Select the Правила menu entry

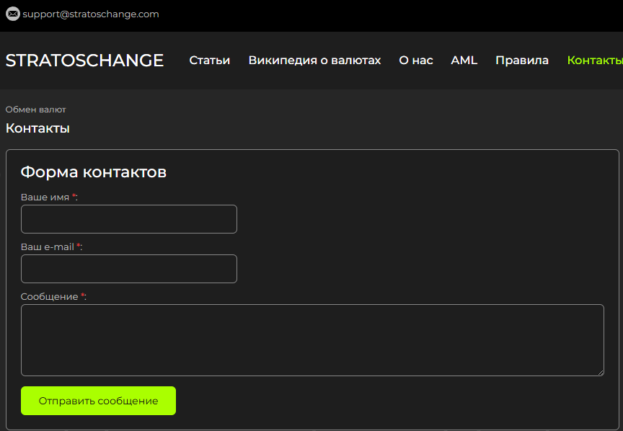click(x=522, y=61)
